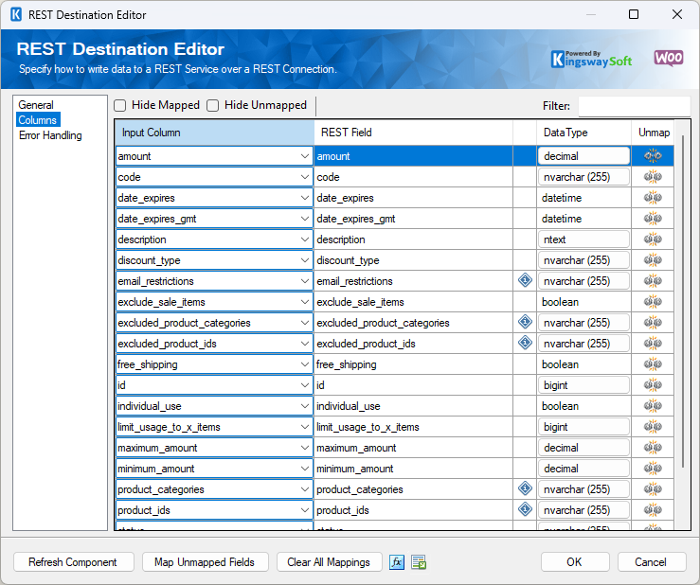Image resolution: width=700 pixels, height=585 pixels.
Task: Click info icon for product_ids field
Action: click(525, 509)
